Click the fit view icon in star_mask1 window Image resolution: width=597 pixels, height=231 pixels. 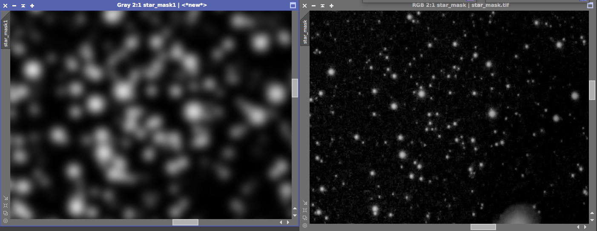[x=6, y=205]
